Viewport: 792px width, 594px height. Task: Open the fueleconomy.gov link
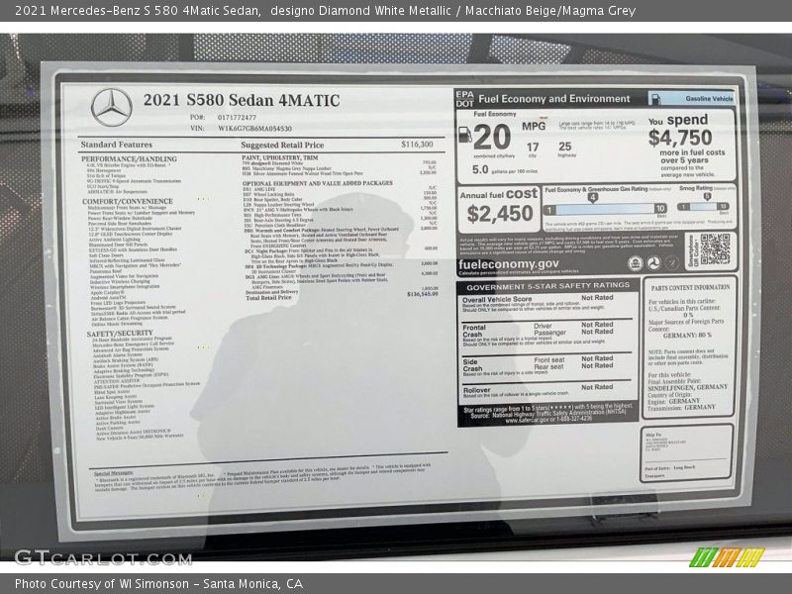(509, 264)
